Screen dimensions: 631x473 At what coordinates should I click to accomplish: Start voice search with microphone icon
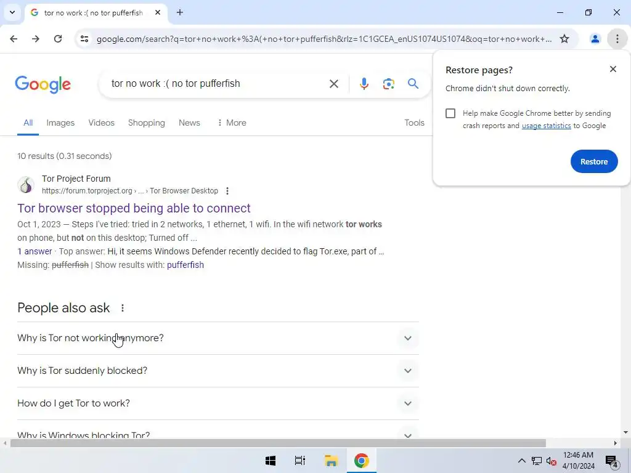click(x=364, y=84)
